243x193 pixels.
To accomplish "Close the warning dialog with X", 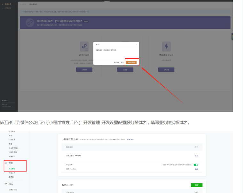I will pos(137,45).
